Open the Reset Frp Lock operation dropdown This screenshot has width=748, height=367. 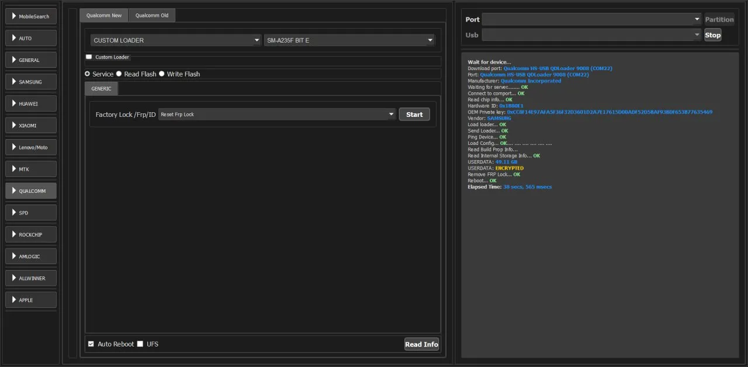click(277, 115)
